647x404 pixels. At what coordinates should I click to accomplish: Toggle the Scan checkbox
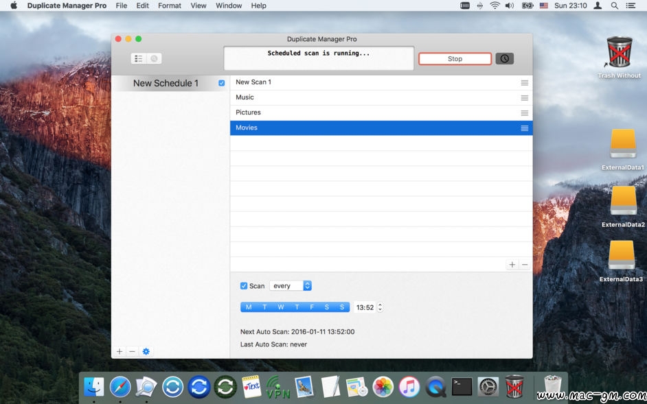244,286
